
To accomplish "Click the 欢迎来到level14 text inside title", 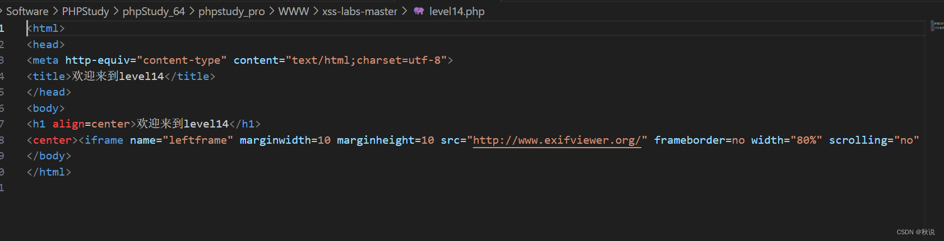I will 118,77.
